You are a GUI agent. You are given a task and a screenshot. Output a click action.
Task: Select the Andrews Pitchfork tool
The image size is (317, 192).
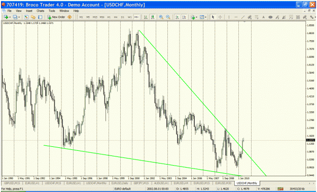click(277, 17)
